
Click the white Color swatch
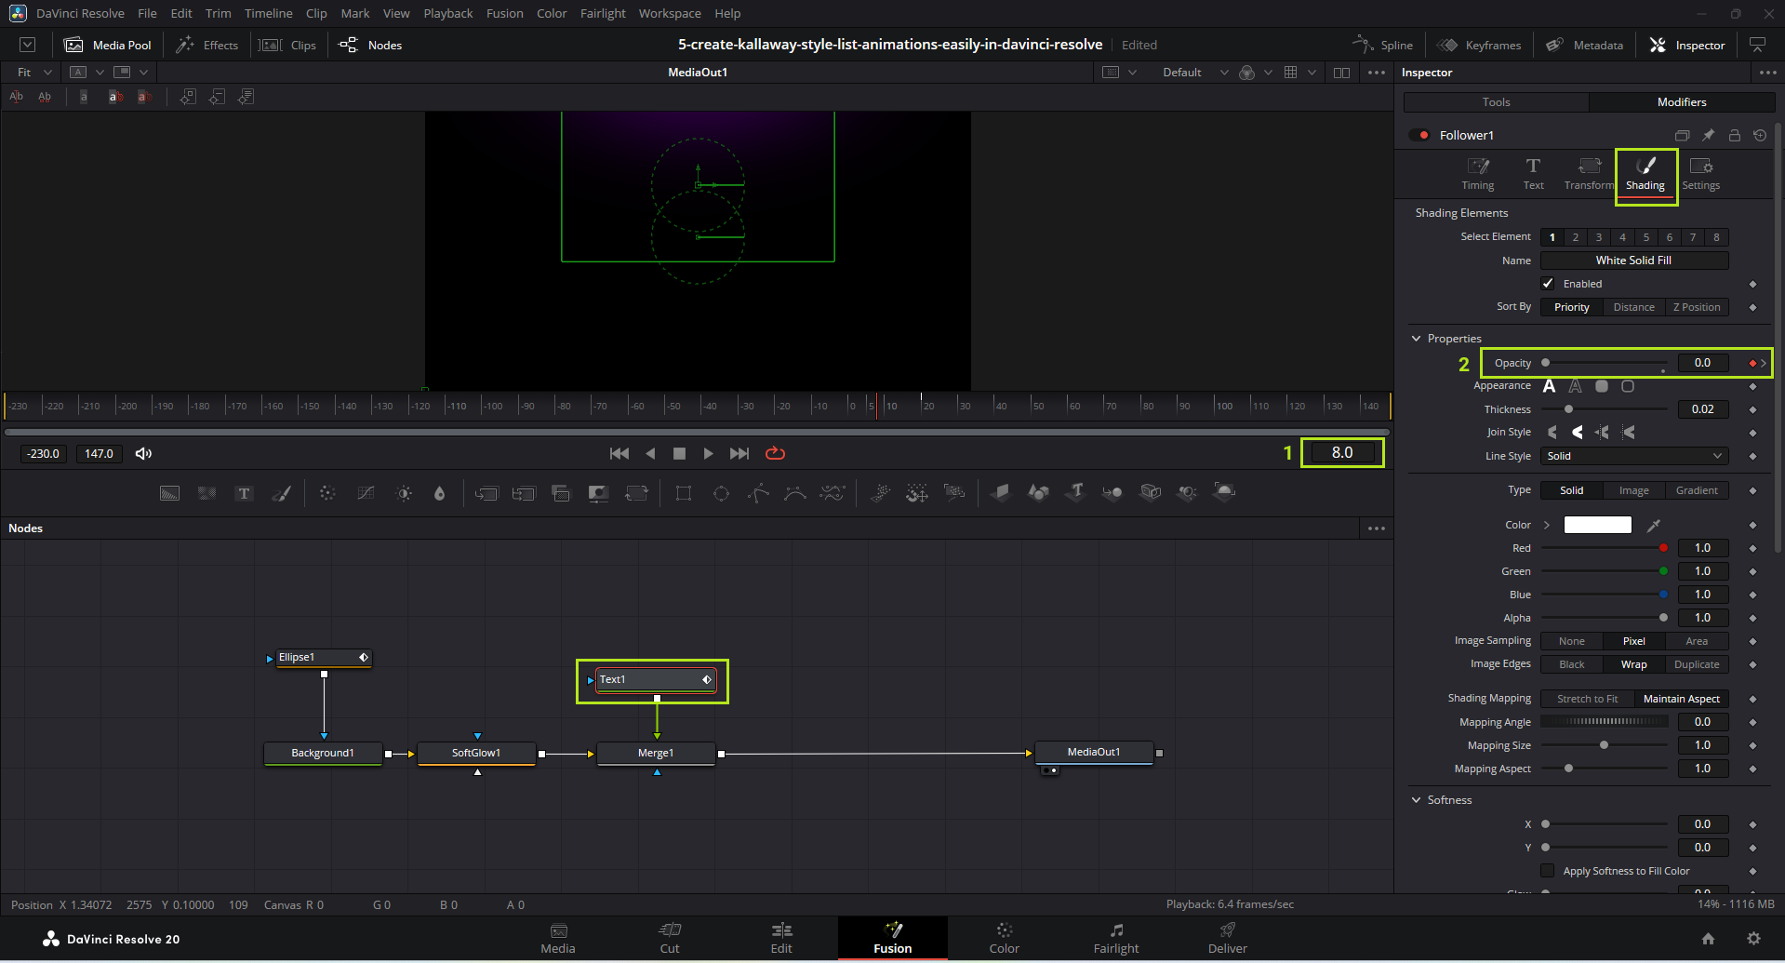click(x=1597, y=525)
